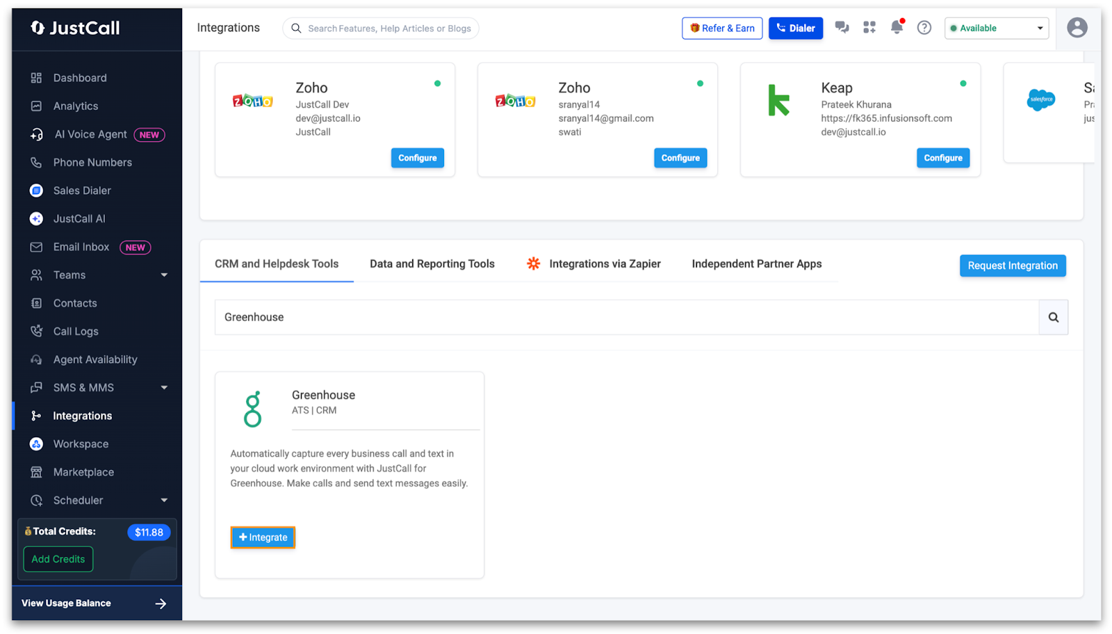
Task: Click the Keap logo
Action: pyautogui.click(x=778, y=100)
